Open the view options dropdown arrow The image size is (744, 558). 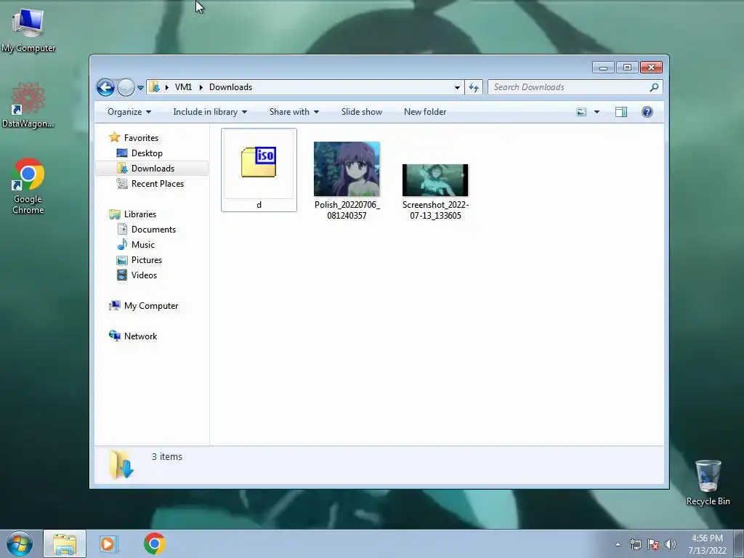click(597, 112)
